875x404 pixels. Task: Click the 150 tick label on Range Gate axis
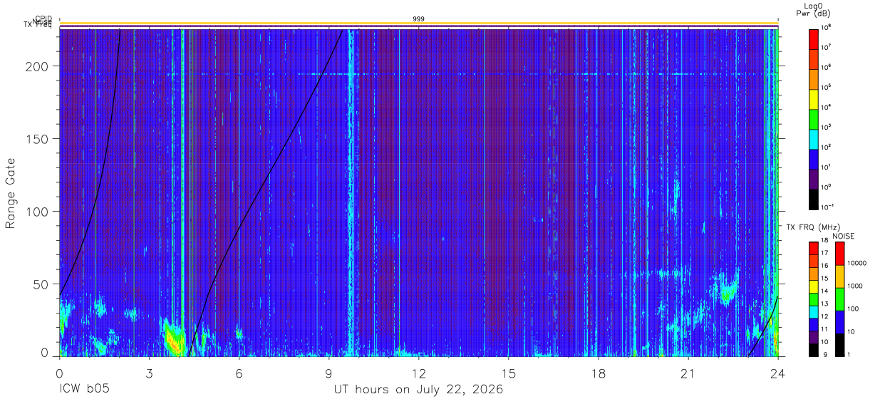pyautogui.click(x=38, y=139)
